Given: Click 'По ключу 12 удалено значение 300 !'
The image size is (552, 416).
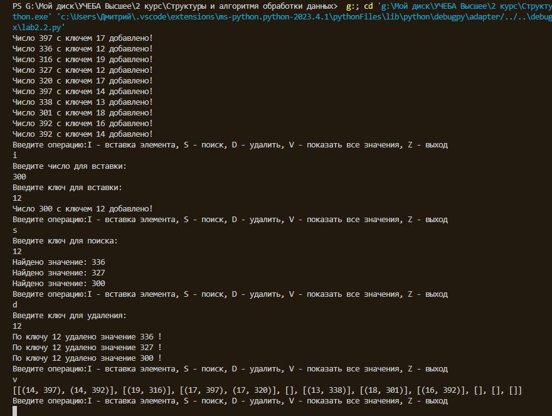Looking at the screenshot, I should (x=87, y=358).
